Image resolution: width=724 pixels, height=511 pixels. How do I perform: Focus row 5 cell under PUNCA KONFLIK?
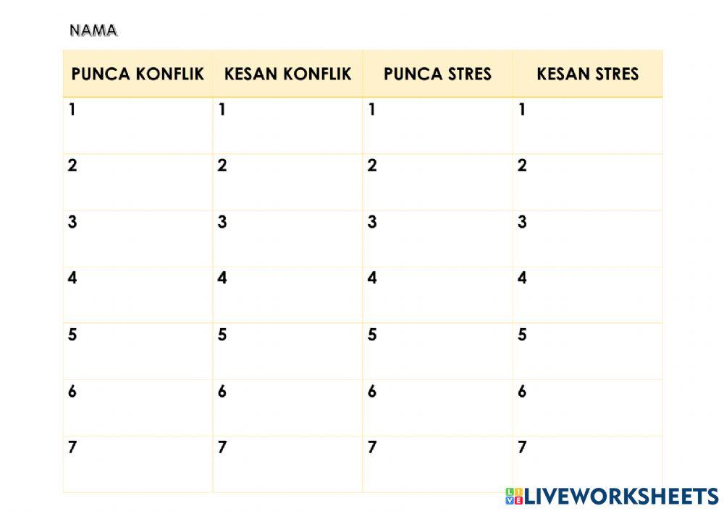tap(138, 351)
